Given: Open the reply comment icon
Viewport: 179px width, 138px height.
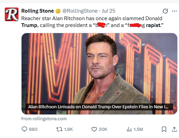Looking at the screenshot, I should [24, 129].
